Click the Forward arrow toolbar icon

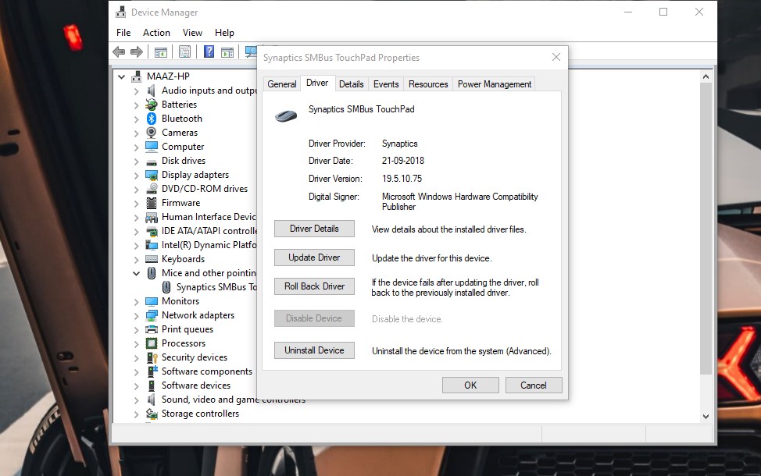[137, 52]
